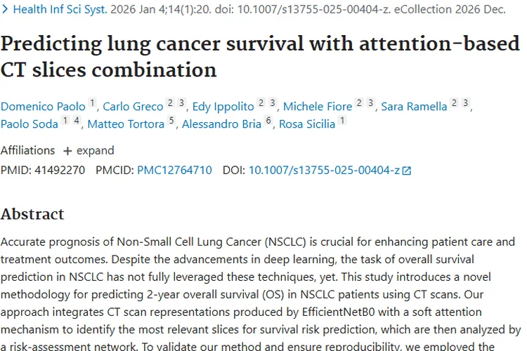Click affiliation superscript 4 after Paolo Soda
The width and height of the screenshot is (527, 351).
(x=77, y=121)
